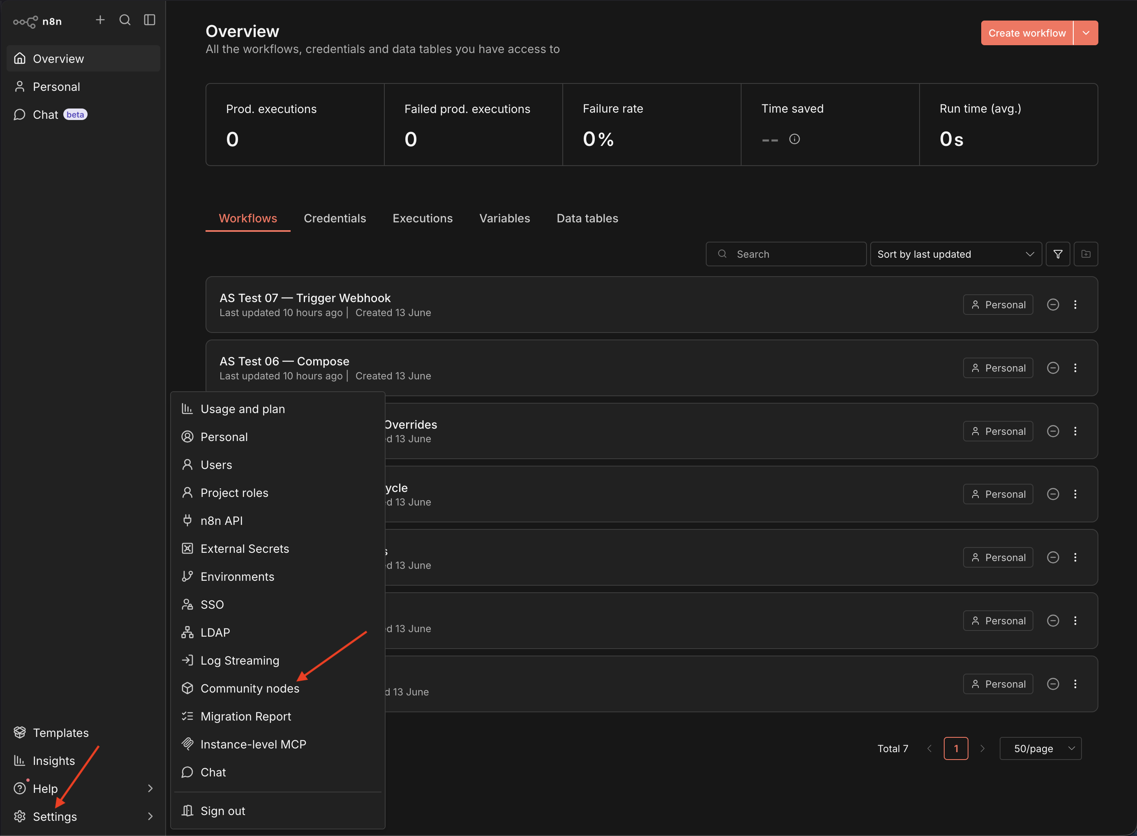The width and height of the screenshot is (1137, 836).
Task: Open SSO settings
Action: click(278, 604)
